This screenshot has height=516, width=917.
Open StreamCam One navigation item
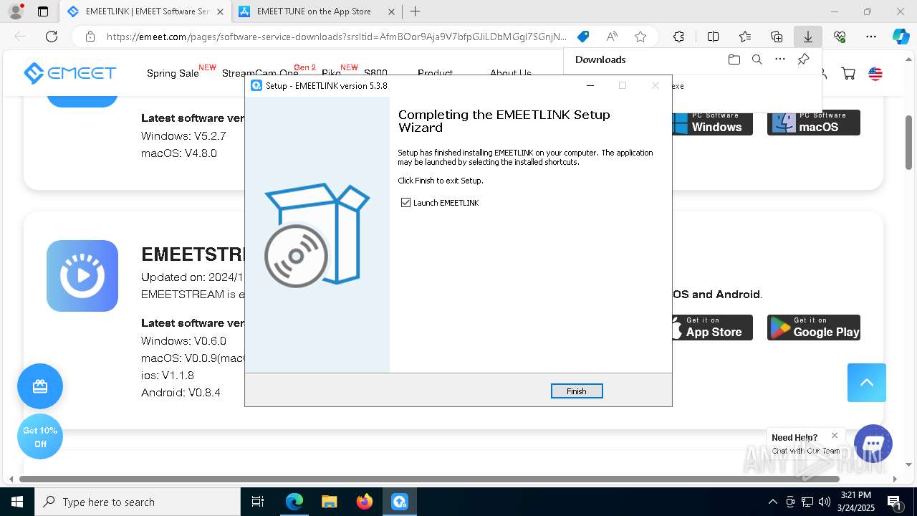click(x=260, y=73)
